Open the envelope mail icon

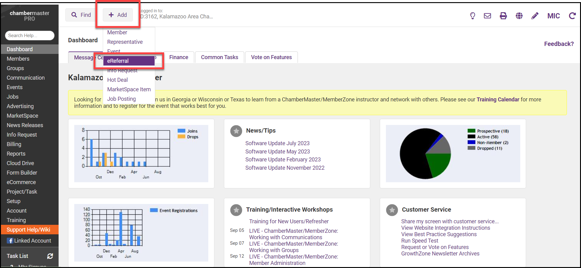(487, 16)
